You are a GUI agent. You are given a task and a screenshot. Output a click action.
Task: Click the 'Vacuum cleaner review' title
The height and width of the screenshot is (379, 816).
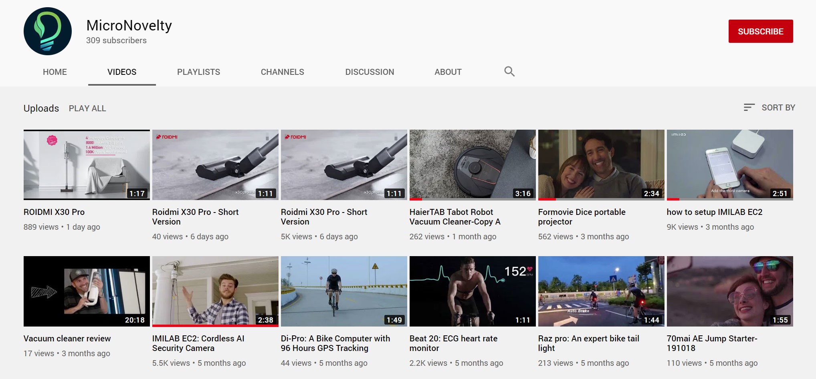pyautogui.click(x=67, y=339)
